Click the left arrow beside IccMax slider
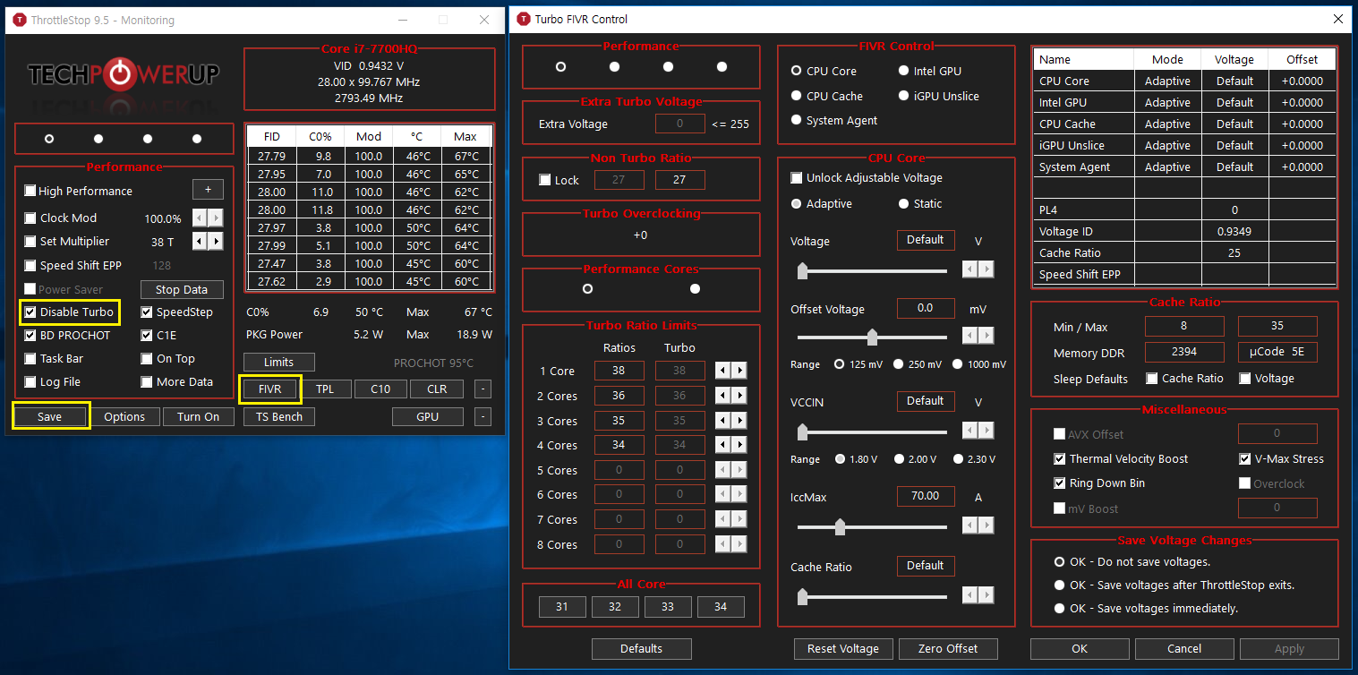 pyautogui.click(x=970, y=525)
